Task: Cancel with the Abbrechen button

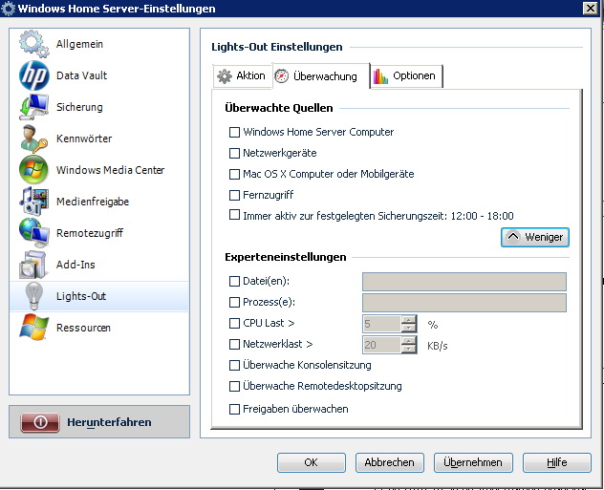Action: (389, 462)
